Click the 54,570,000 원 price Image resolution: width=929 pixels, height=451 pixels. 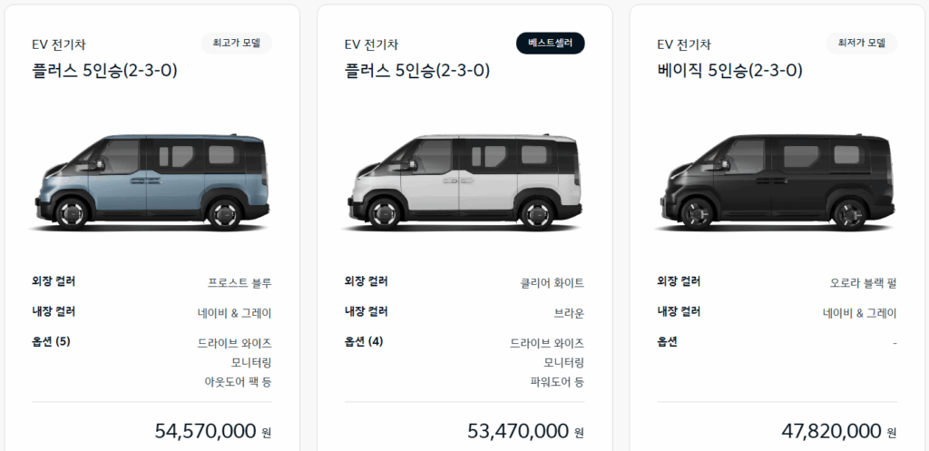(213, 431)
